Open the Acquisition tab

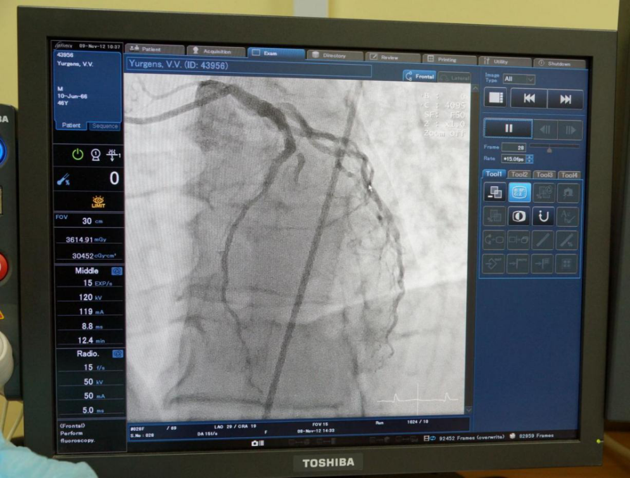click(216, 51)
